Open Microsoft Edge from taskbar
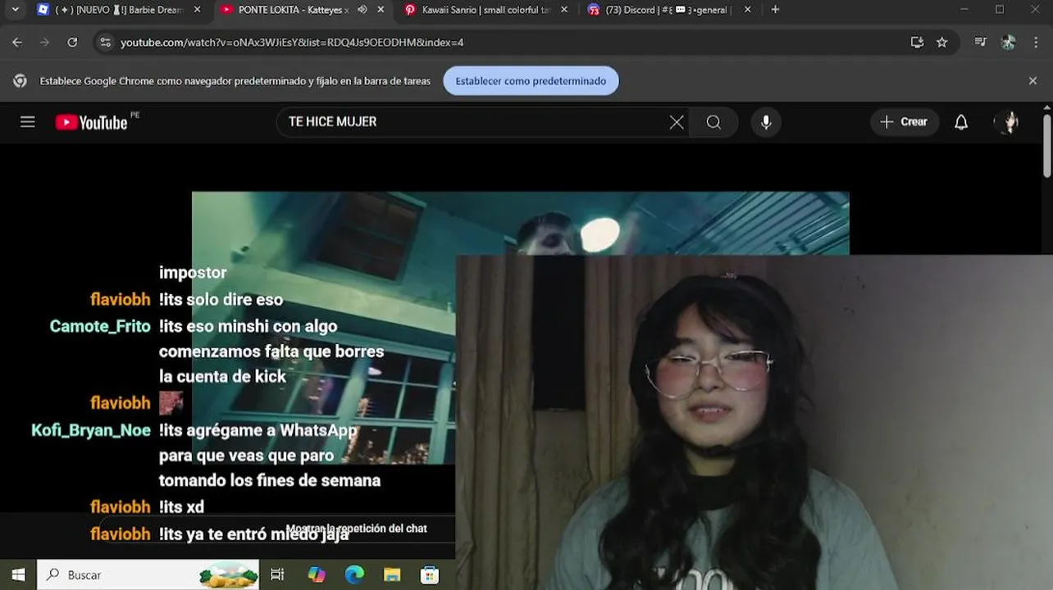 [354, 575]
